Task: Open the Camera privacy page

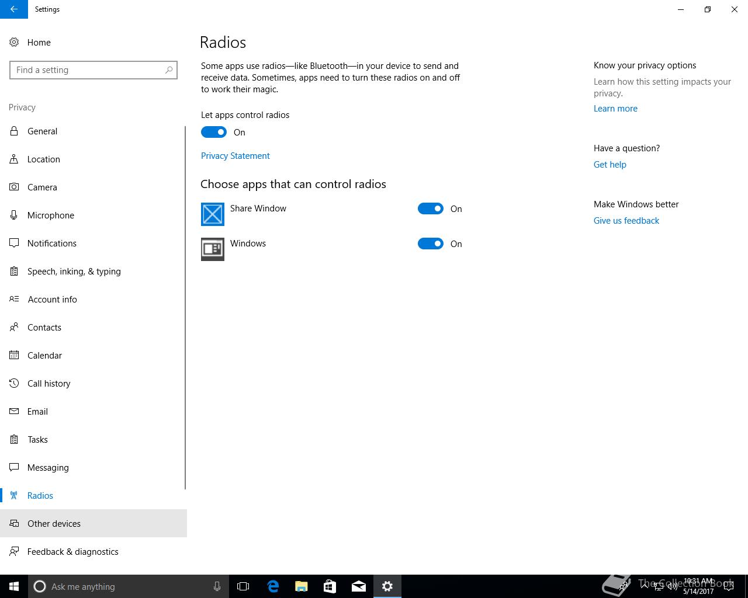Action: pos(92,187)
